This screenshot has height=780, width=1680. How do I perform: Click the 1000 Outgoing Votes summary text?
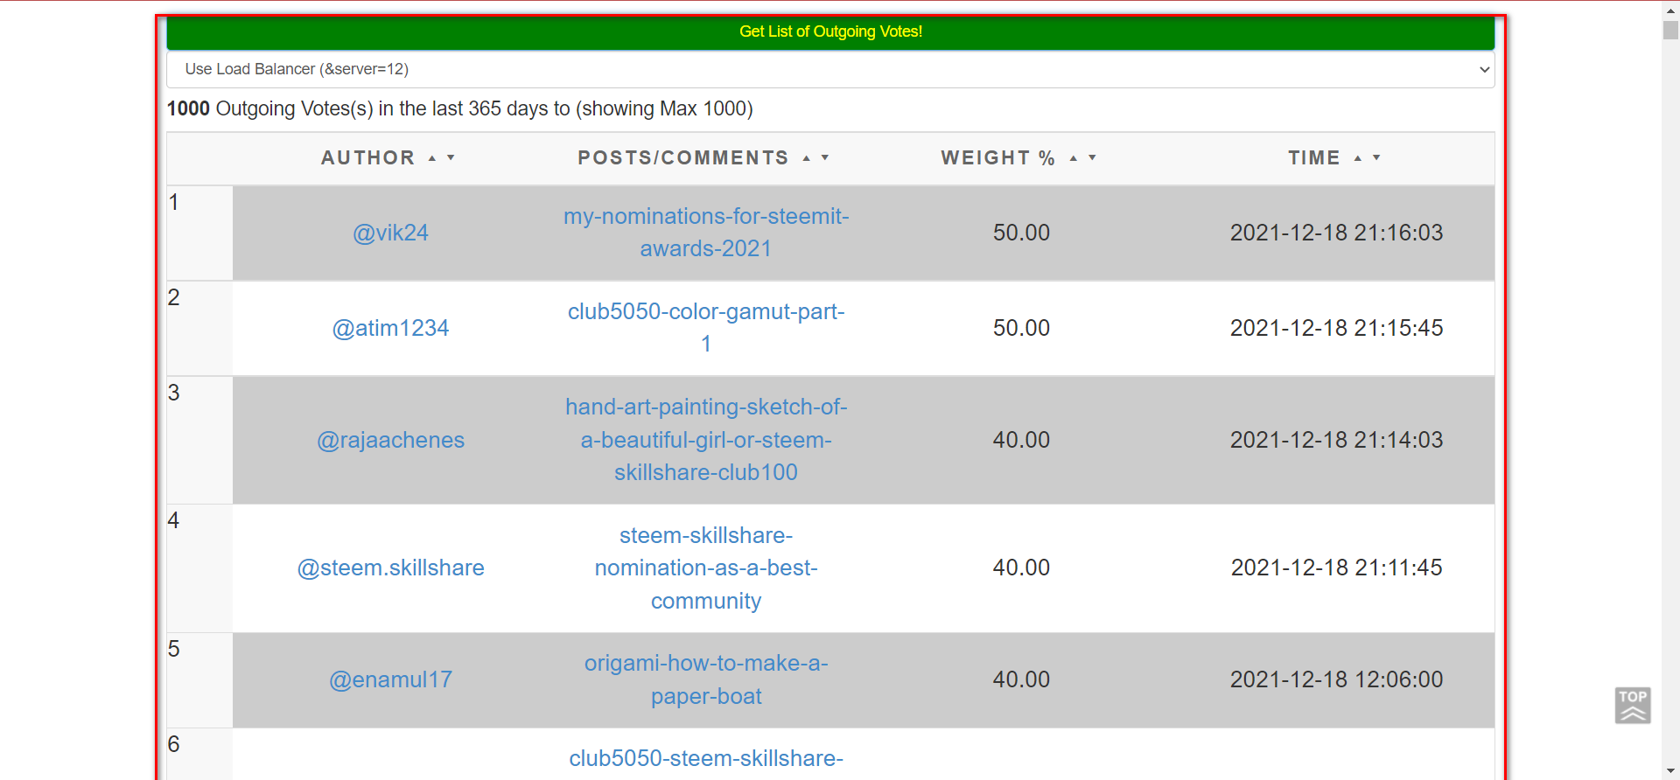pos(460,108)
